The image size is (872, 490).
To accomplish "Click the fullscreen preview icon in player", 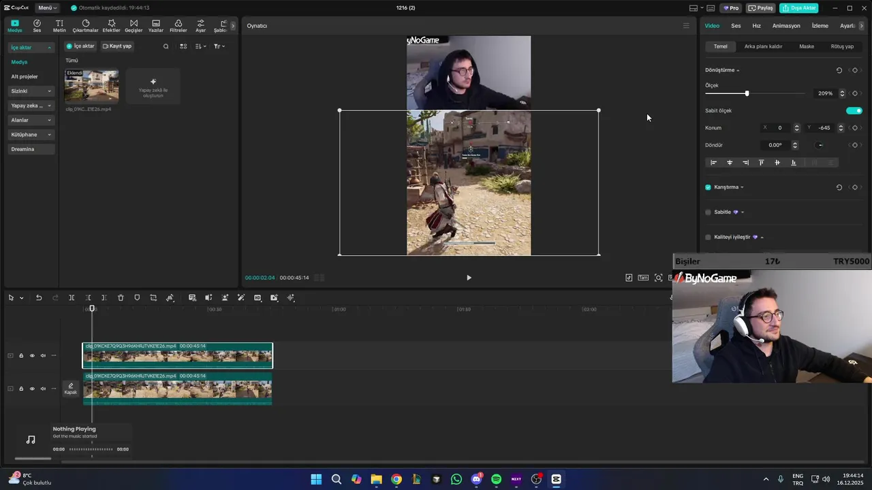I will pyautogui.click(x=658, y=278).
